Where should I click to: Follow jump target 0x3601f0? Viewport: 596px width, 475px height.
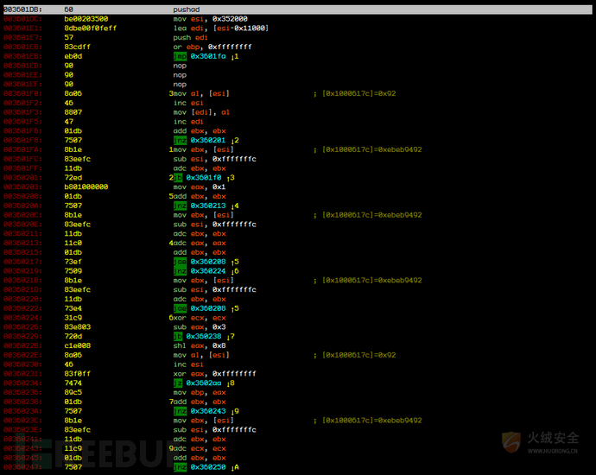click(203, 178)
